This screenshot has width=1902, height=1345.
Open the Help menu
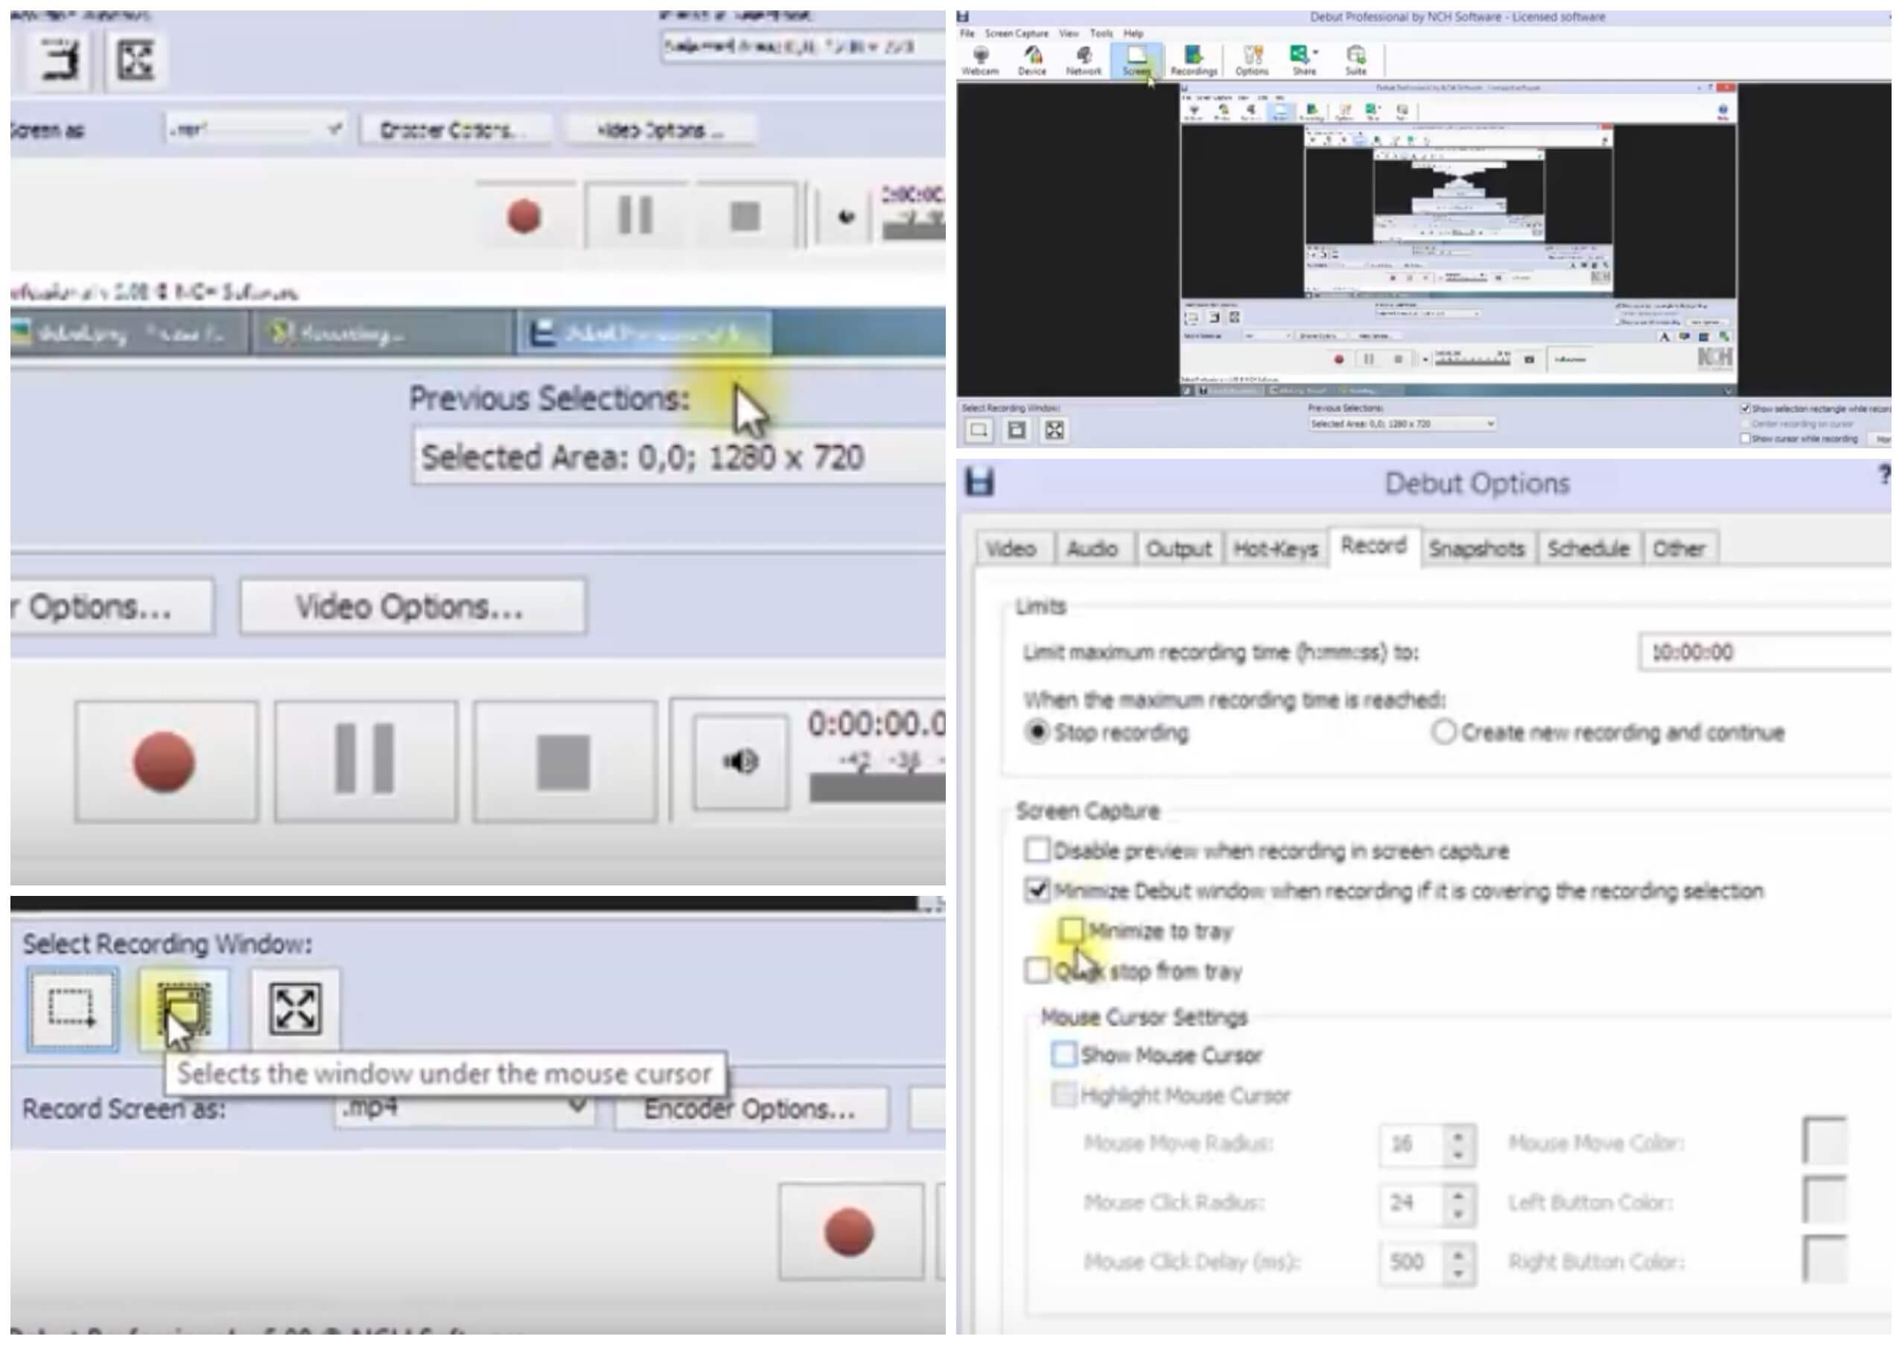(1133, 34)
